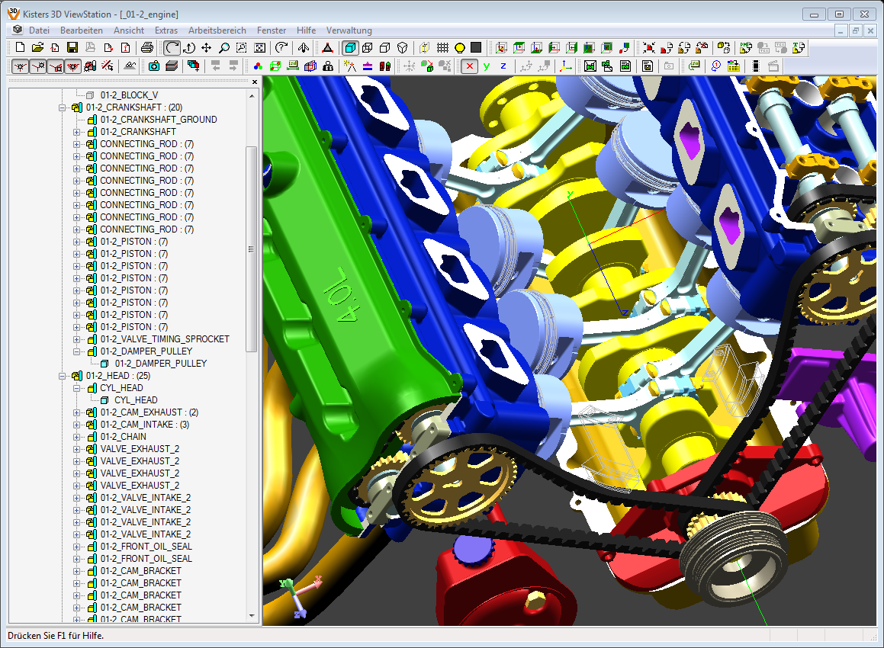The image size is (884, 648).
Task: Open the Ansicht menu
Action: [x=129, y=30]
